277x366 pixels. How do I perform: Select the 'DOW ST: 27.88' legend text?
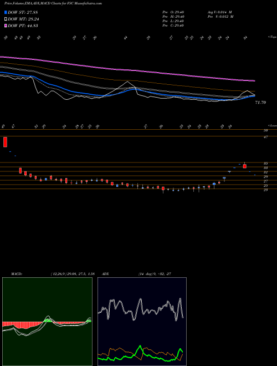coord(23,12)
